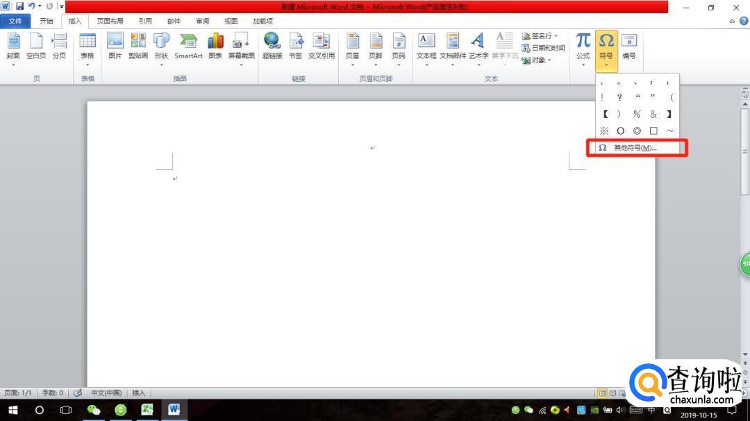Click the proofing check icon in status bar
The image size is (750, 421).
pyautogui.click(x=78, y=393)
